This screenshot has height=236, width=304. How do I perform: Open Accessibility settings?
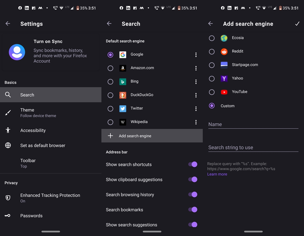click(x=51, y=130)
